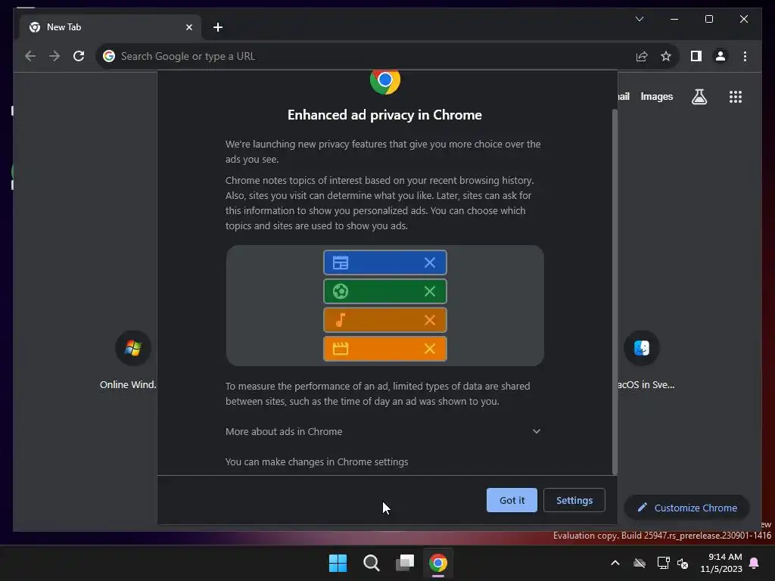Click the Chrome logo in dialog

(x=384, y=80)
